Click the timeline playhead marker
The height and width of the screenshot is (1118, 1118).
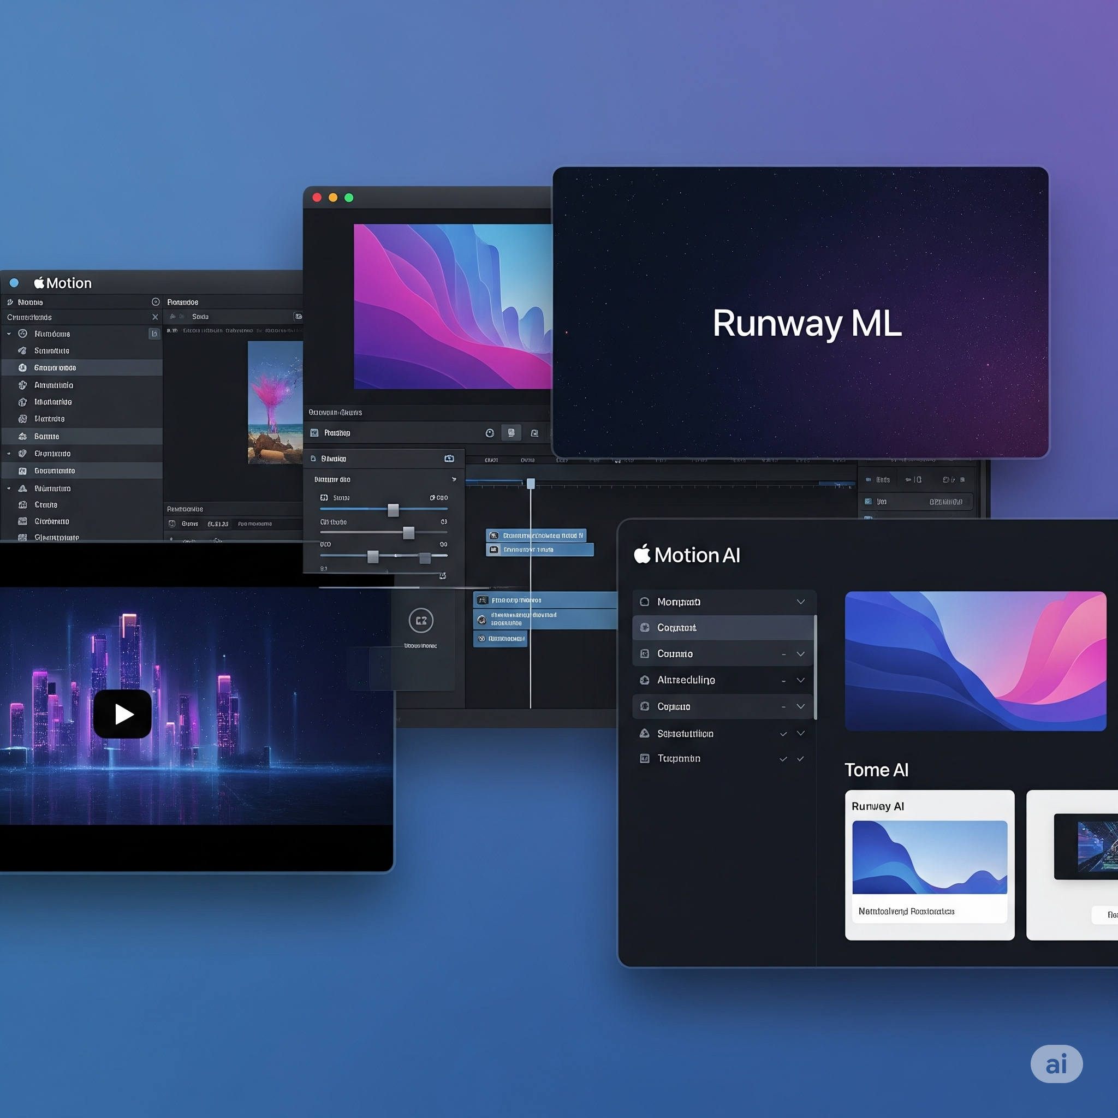click(531, 483)
